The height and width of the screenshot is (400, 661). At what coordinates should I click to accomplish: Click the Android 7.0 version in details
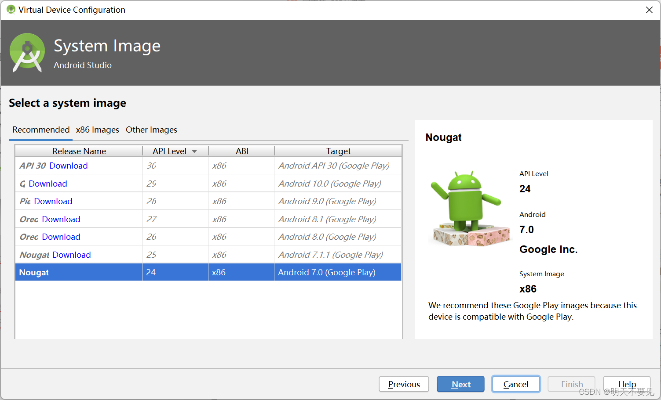(x=526, y=230)
